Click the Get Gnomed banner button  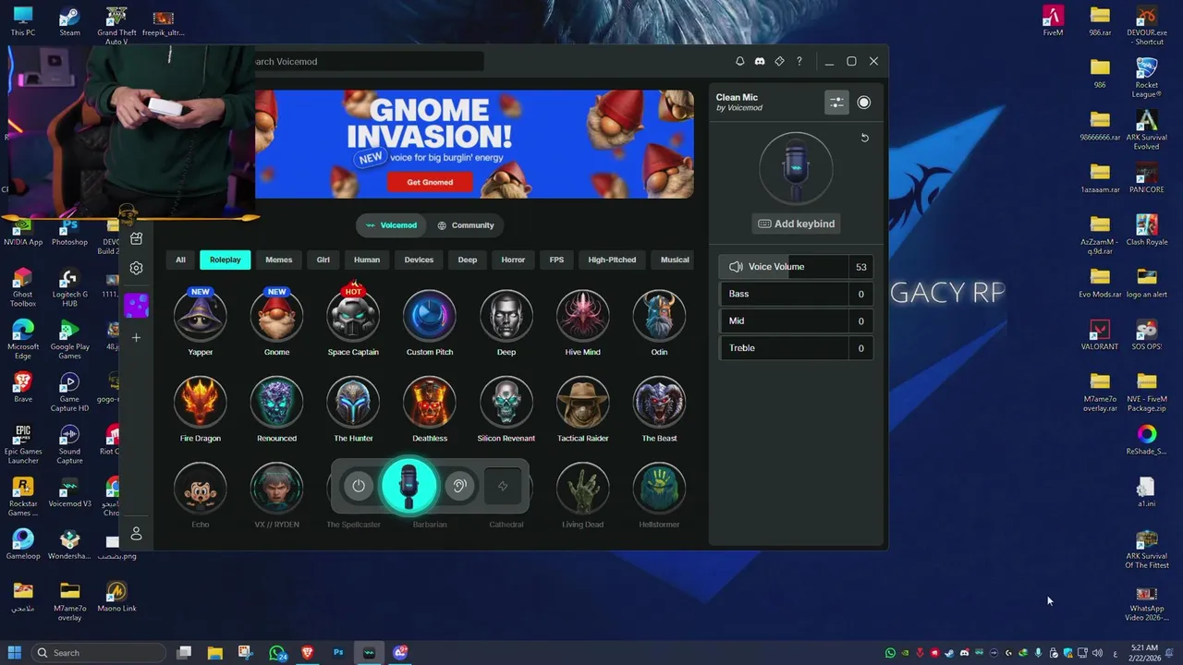point(430,182)
